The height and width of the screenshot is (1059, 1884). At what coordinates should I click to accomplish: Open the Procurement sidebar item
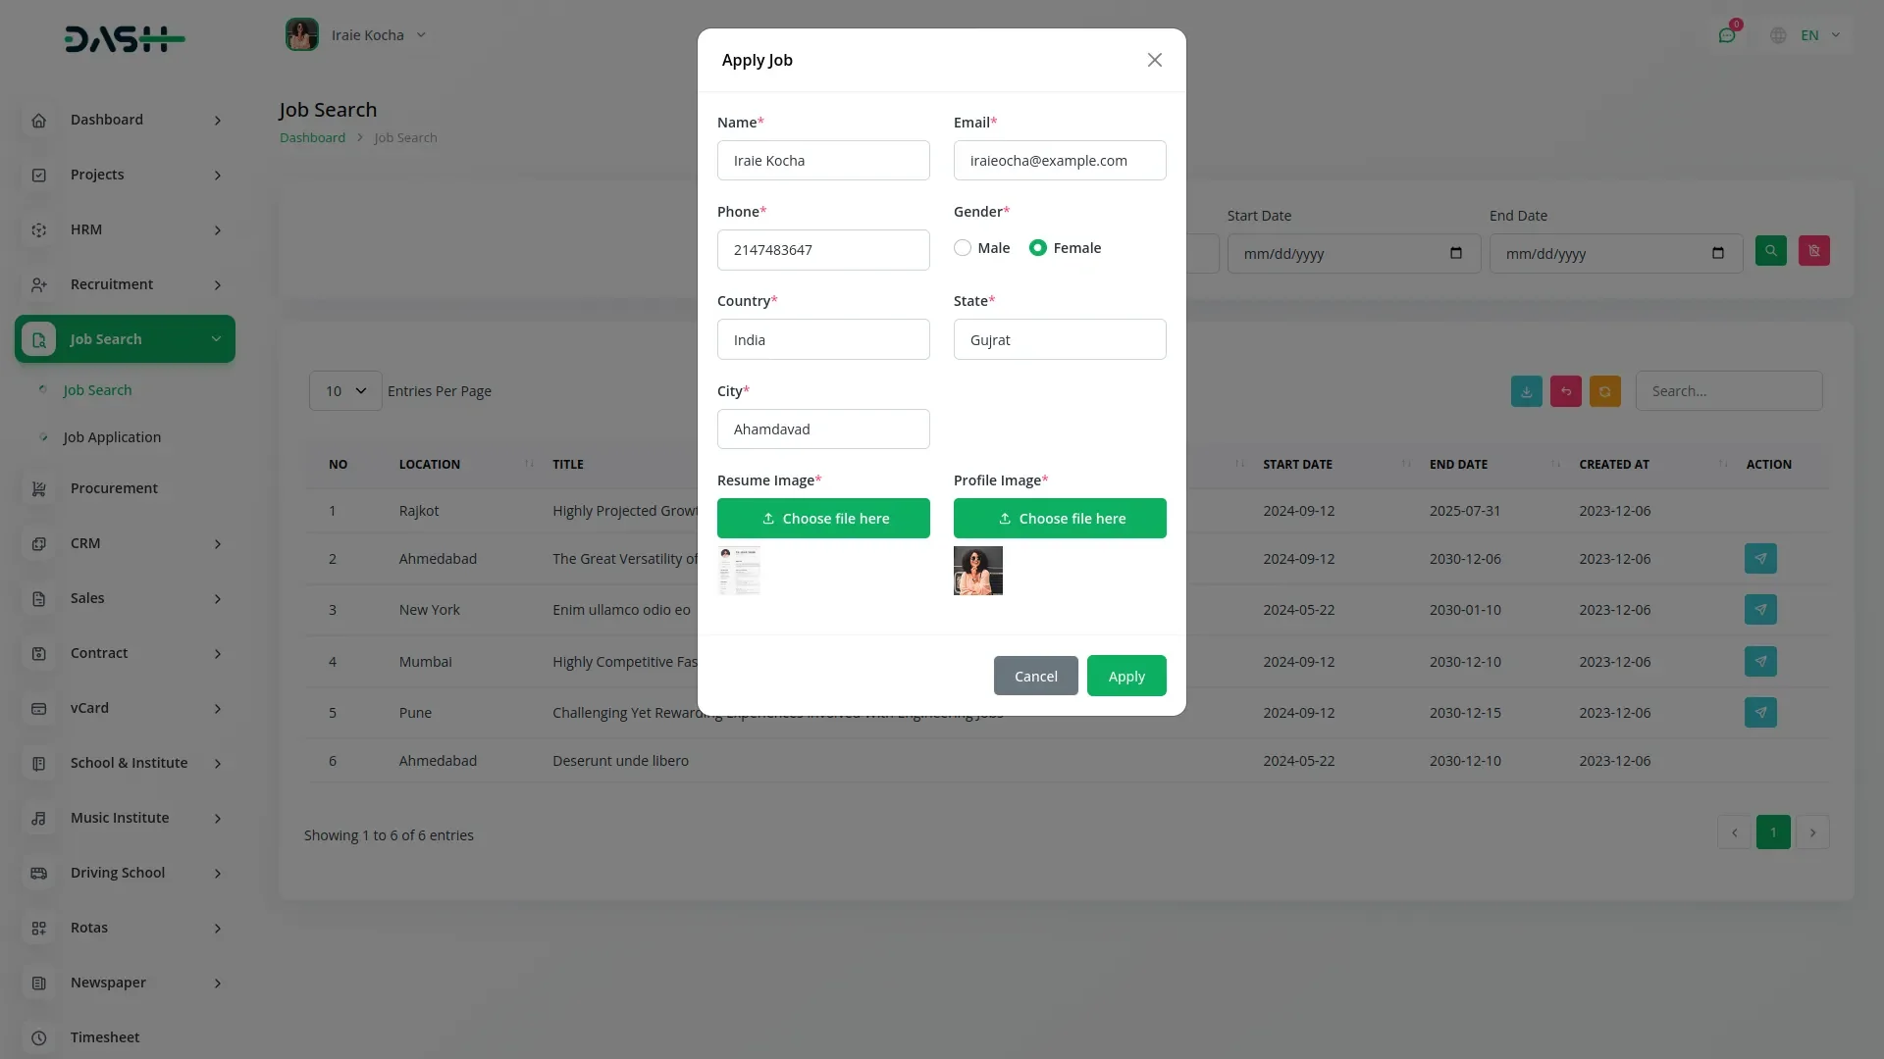click(x=114, y=488)
